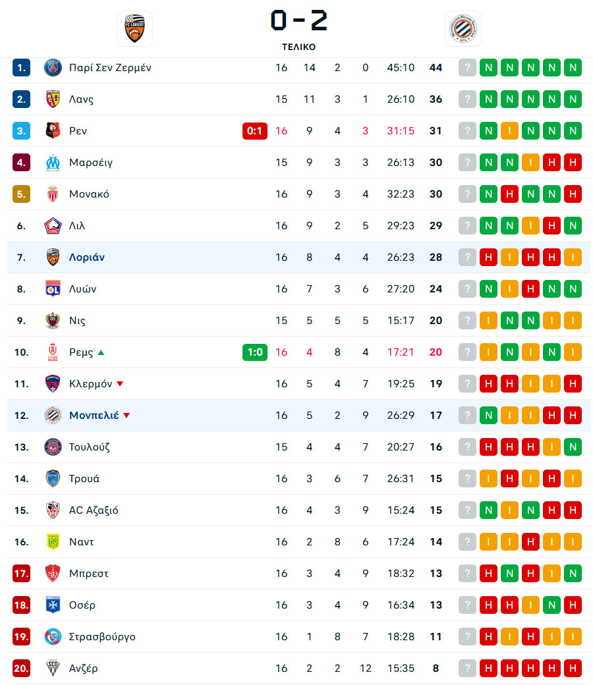Click the Nantes yellow club crest
The height and width of the screenshot is (685, 593).
click(x=53, y=541)
